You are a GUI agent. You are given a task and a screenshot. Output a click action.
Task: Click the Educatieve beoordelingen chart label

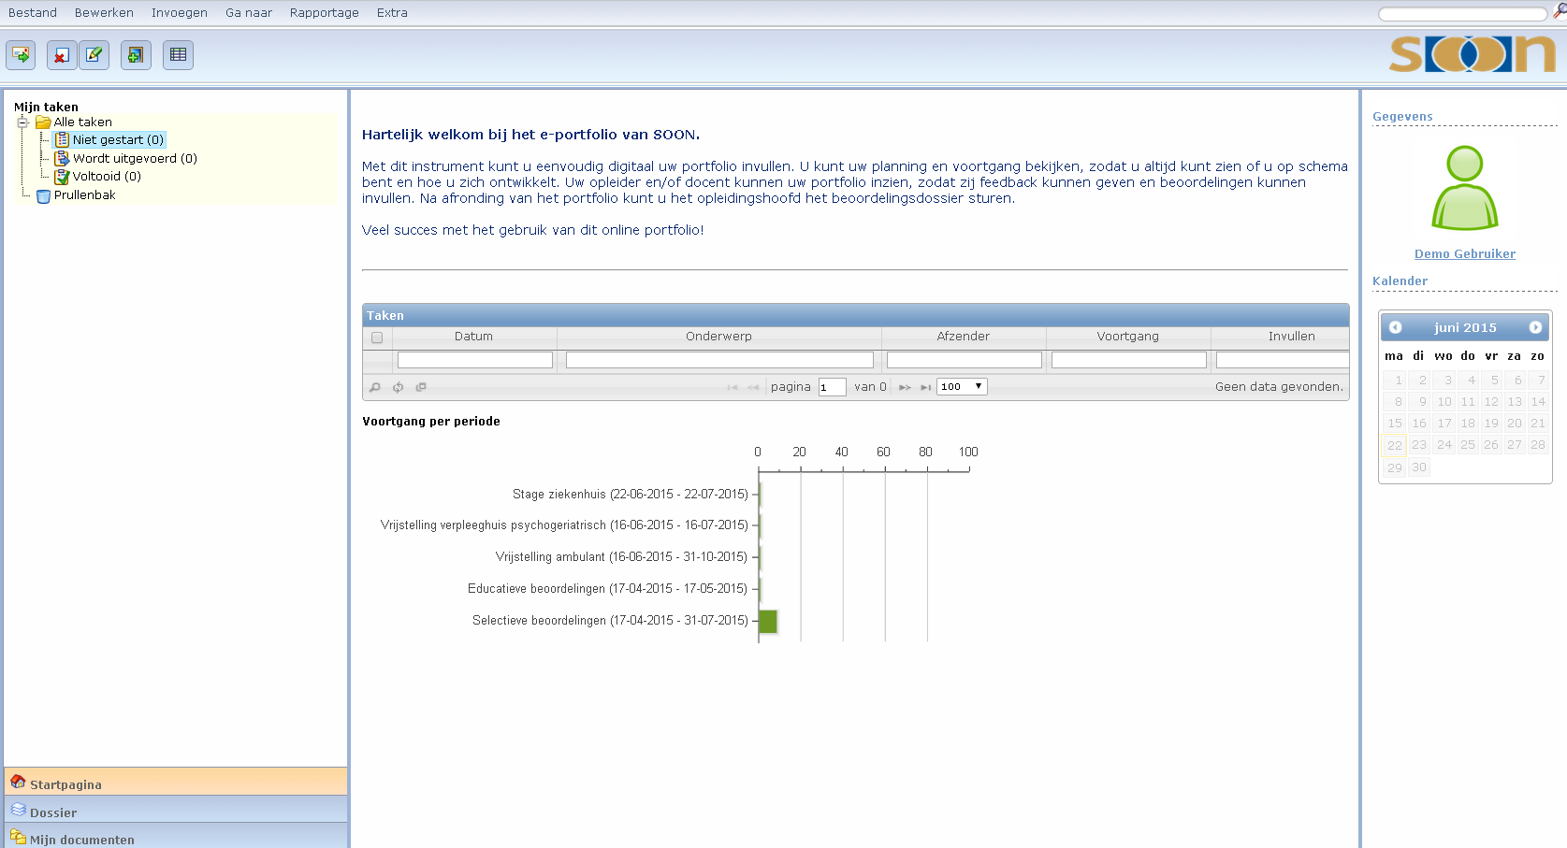coord(607,588)
